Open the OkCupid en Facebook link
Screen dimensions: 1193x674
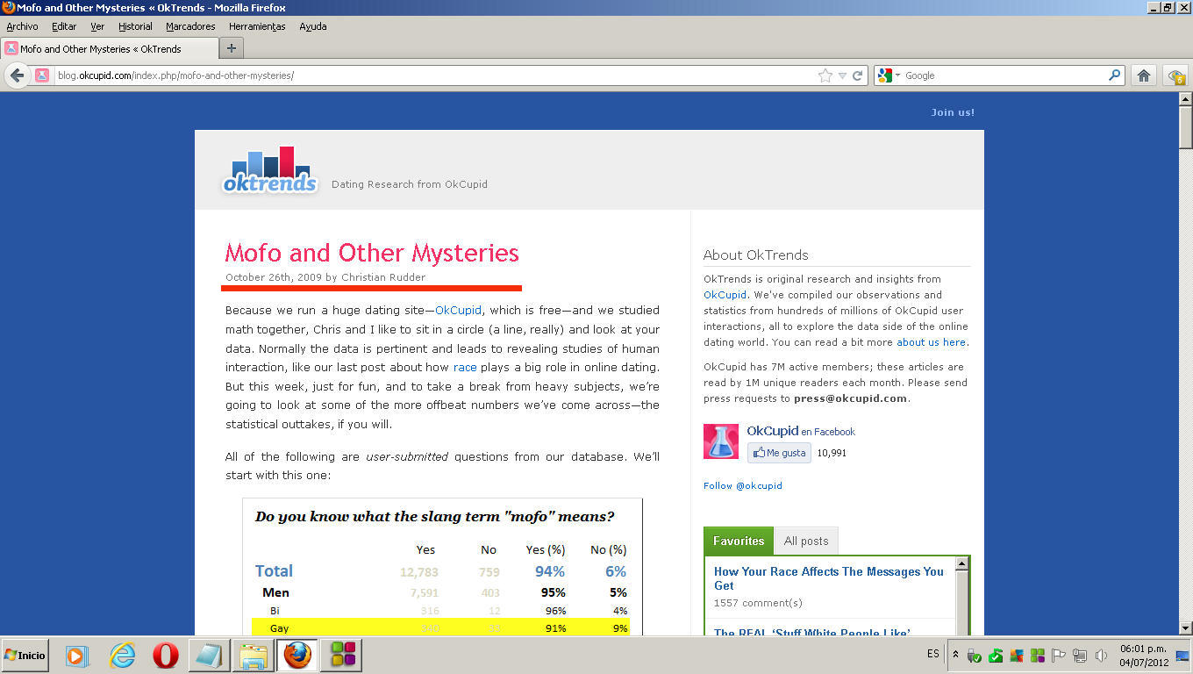click(801, 431)
